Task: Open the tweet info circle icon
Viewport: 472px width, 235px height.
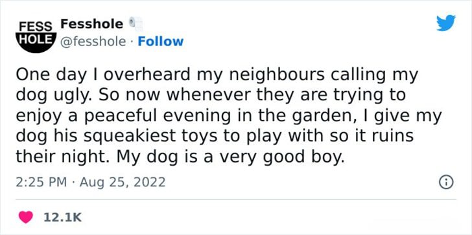Action: [x=446, y=183]
